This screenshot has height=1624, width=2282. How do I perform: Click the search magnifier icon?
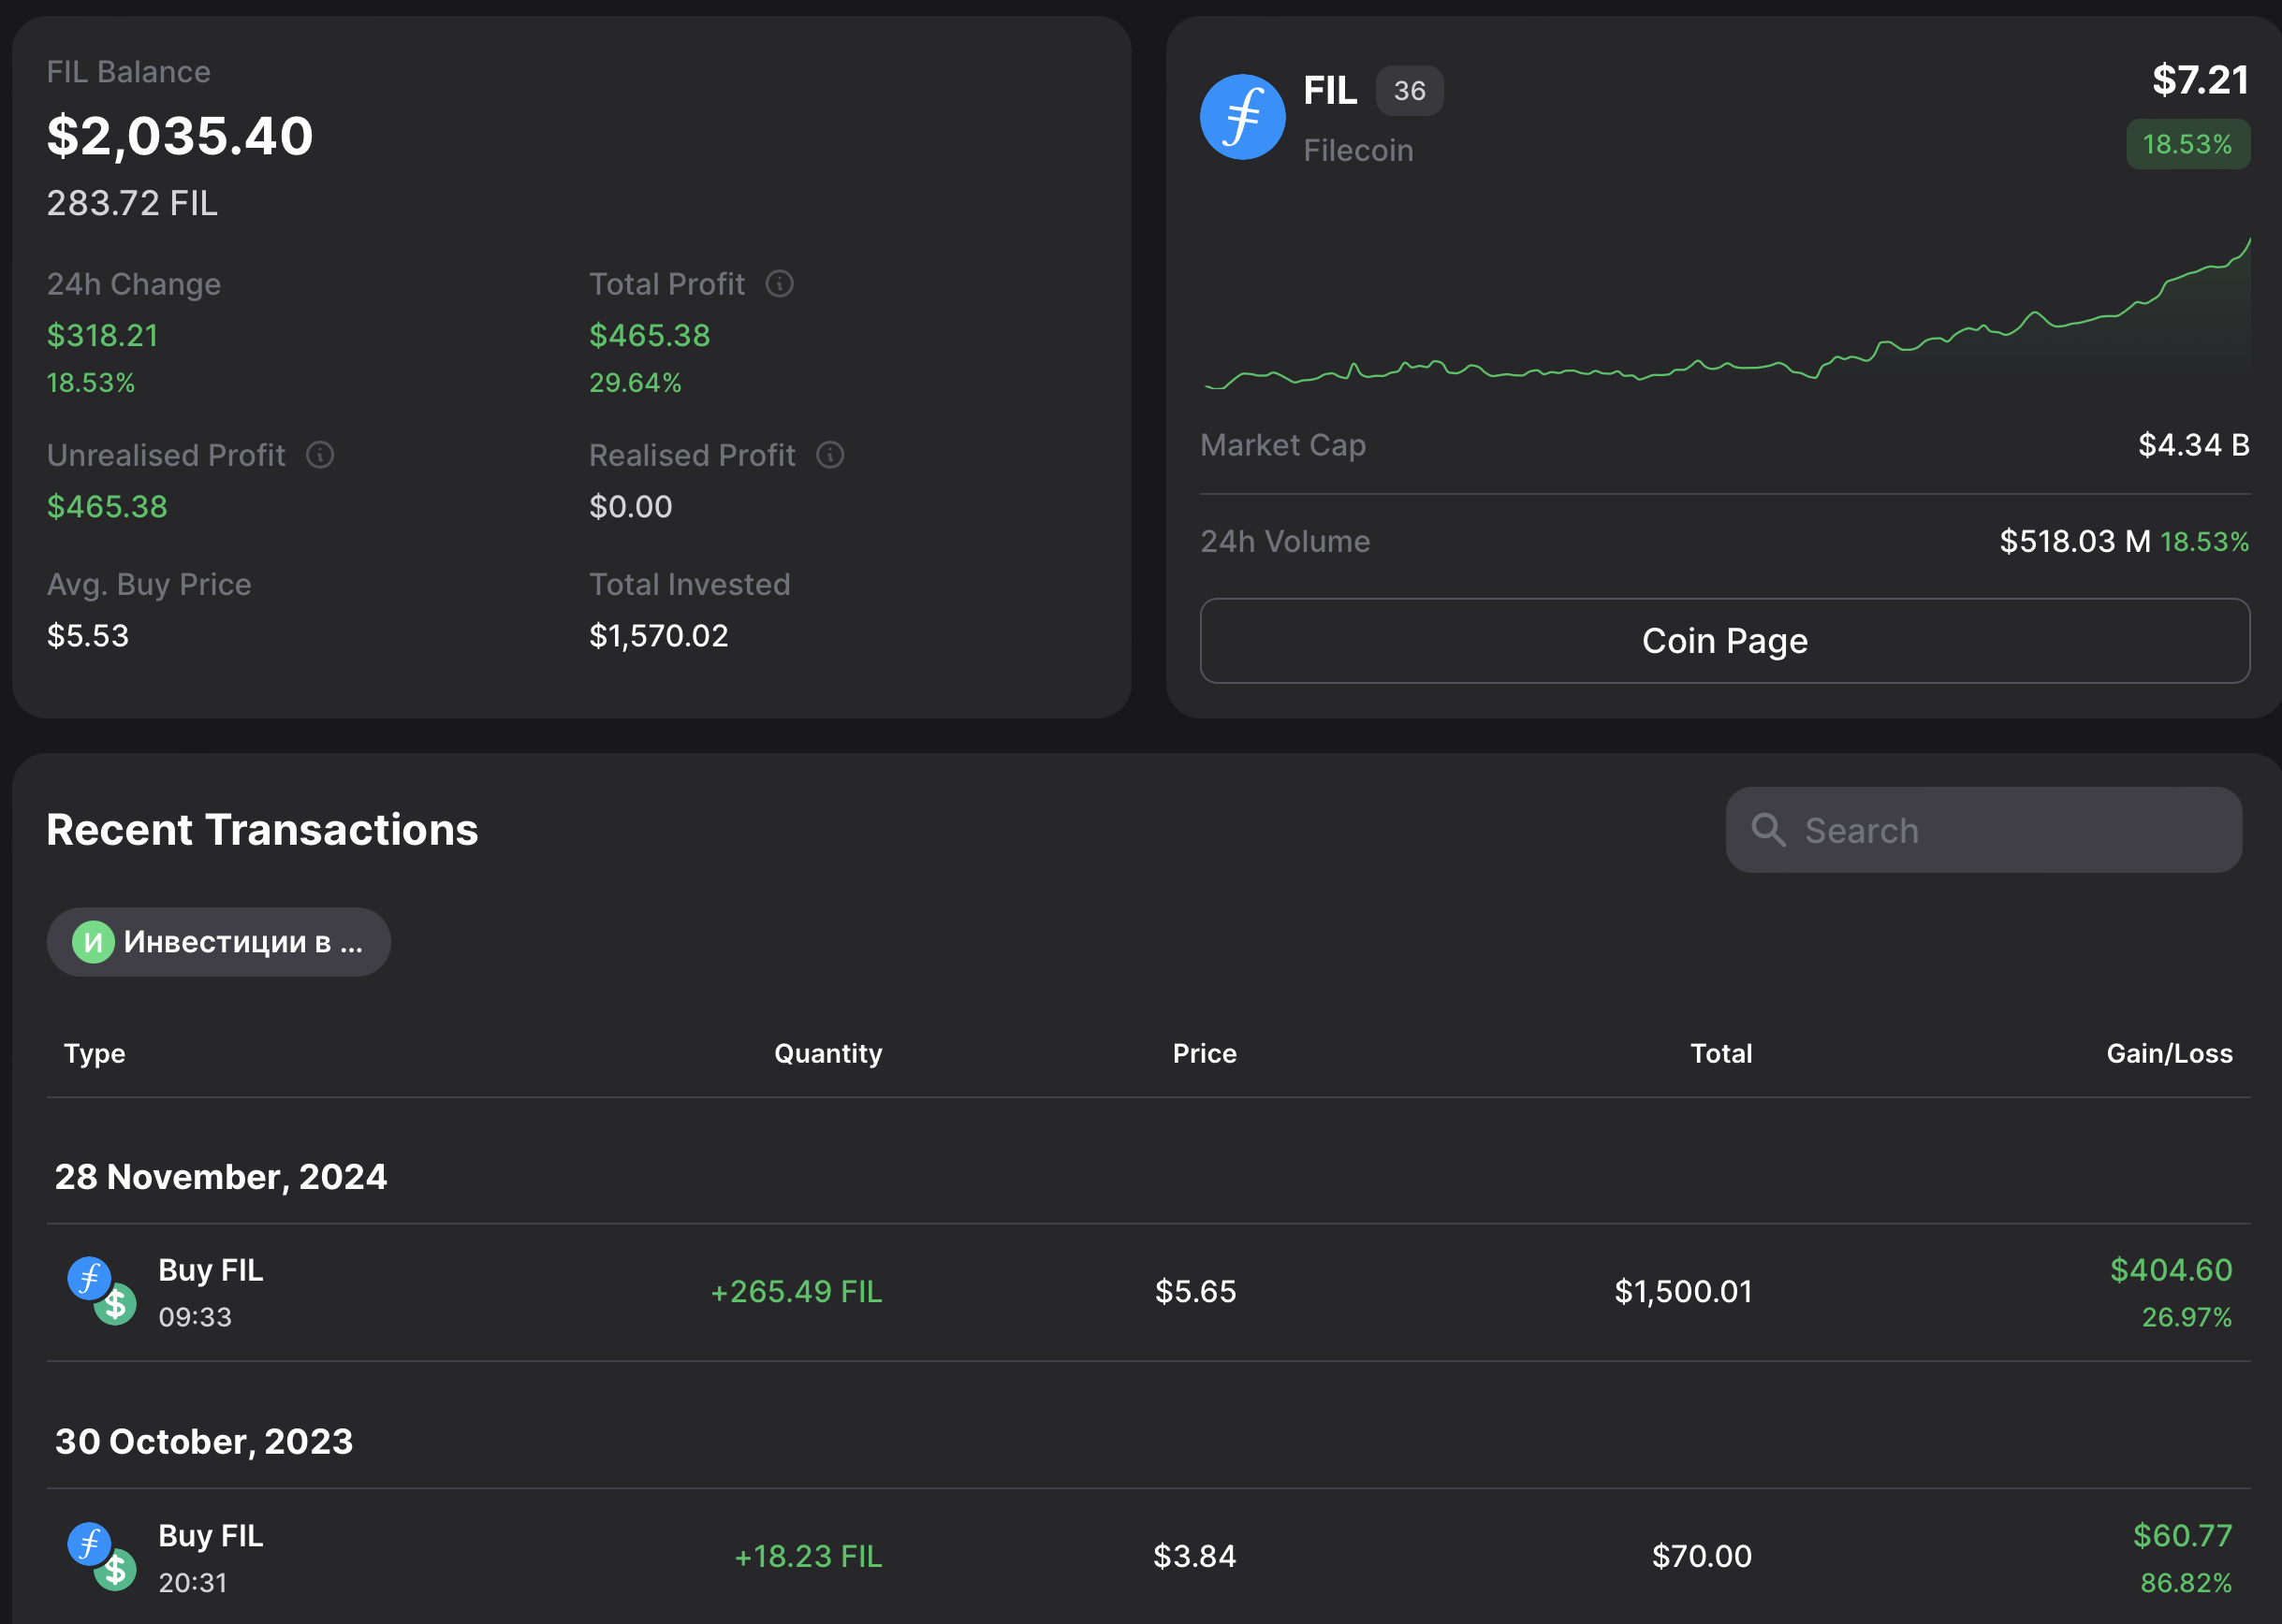(1768, 830)
